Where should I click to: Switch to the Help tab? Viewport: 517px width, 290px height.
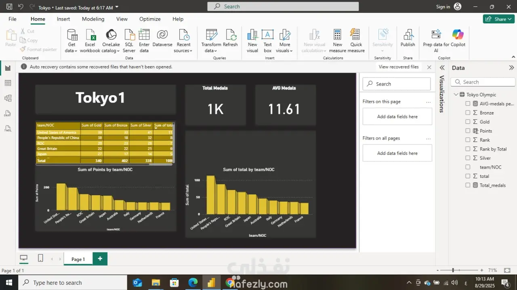(178, 19)
